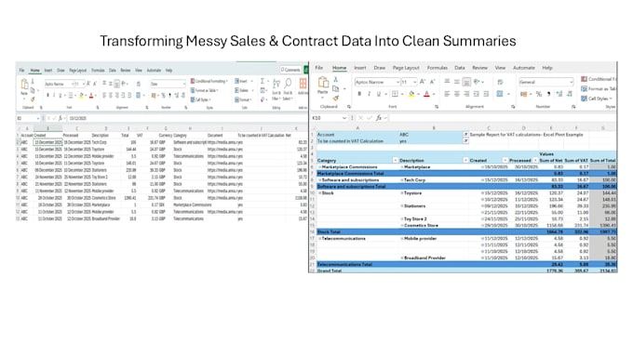
Task: Click Format cells button in left Excel
Action: click(244, 99)
